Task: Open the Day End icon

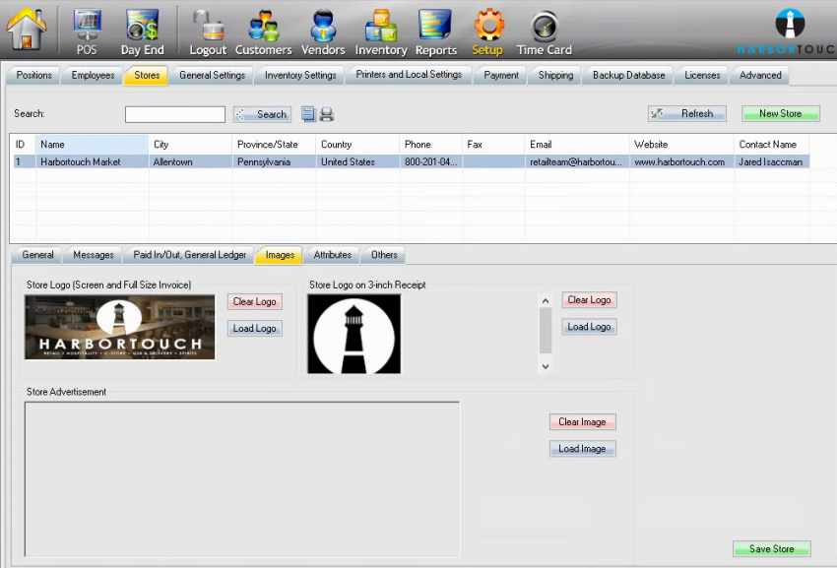Action: (143, 31)
